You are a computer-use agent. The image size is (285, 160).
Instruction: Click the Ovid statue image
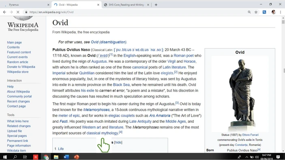(240, 94)
